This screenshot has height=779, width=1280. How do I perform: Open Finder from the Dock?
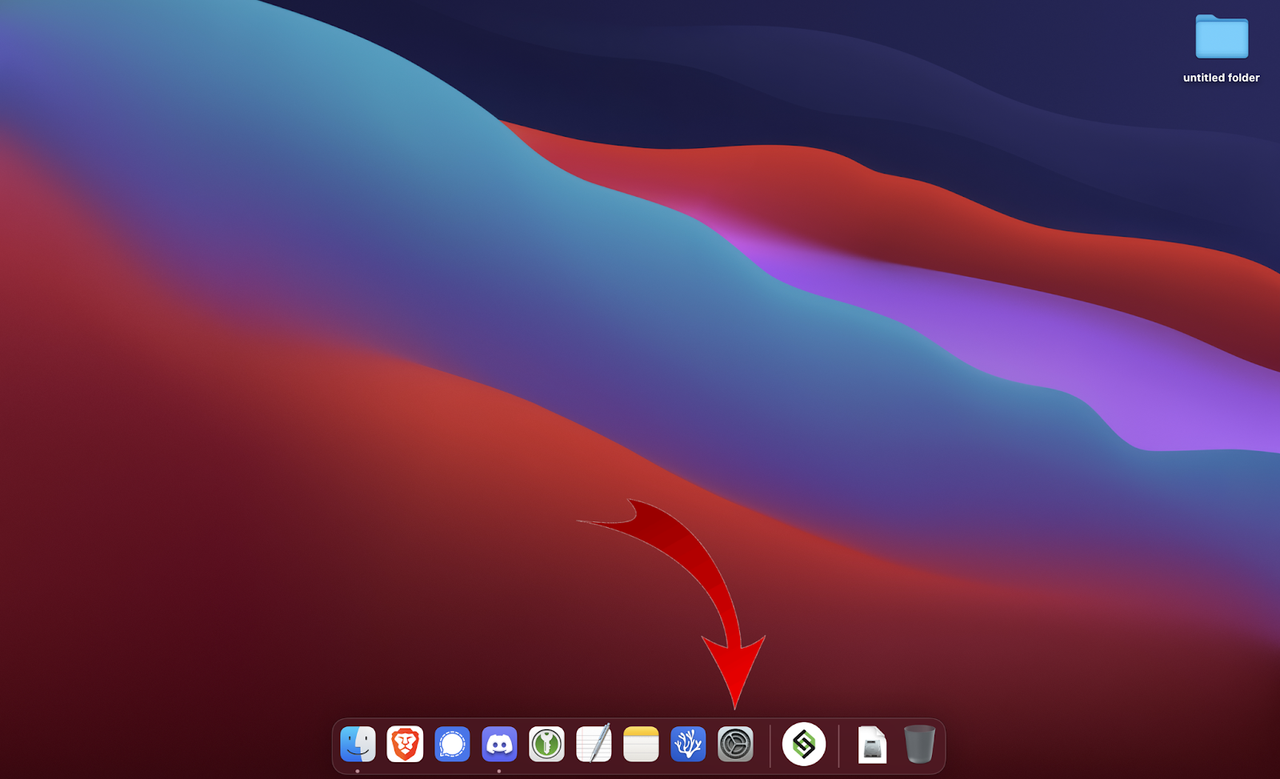point(358,745)
